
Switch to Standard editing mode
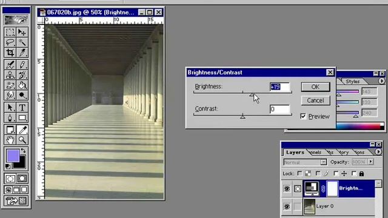tap(10, 179)
